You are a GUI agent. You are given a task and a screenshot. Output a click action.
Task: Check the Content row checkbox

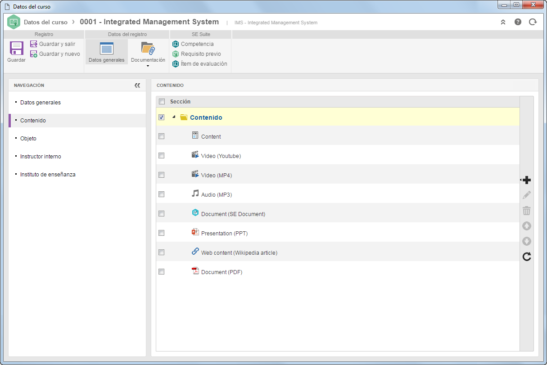click(x=162, y=136)
